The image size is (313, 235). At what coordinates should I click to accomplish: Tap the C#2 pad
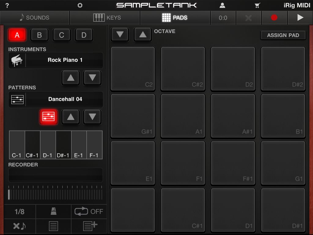coord(183,69)
